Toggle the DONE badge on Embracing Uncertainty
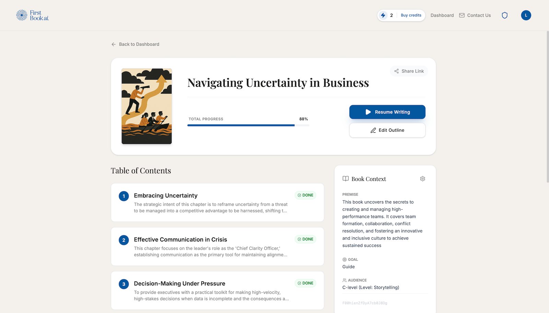 [x=305, y=195]
